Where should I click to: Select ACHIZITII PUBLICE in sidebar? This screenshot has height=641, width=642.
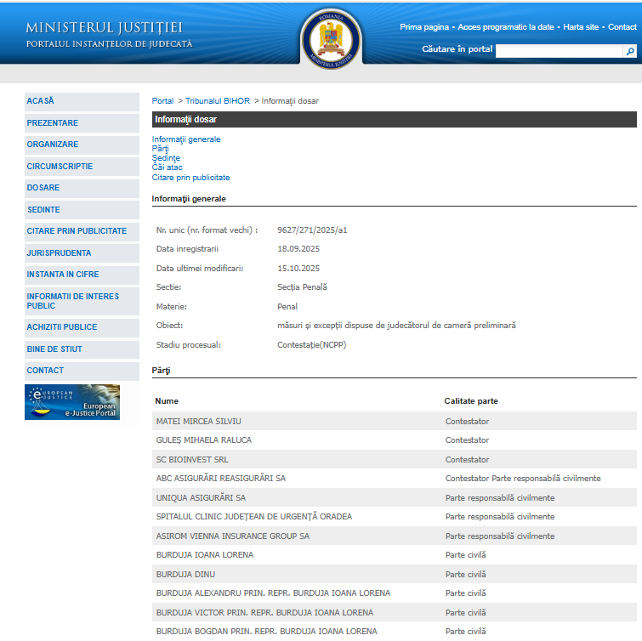click(62, 327)
